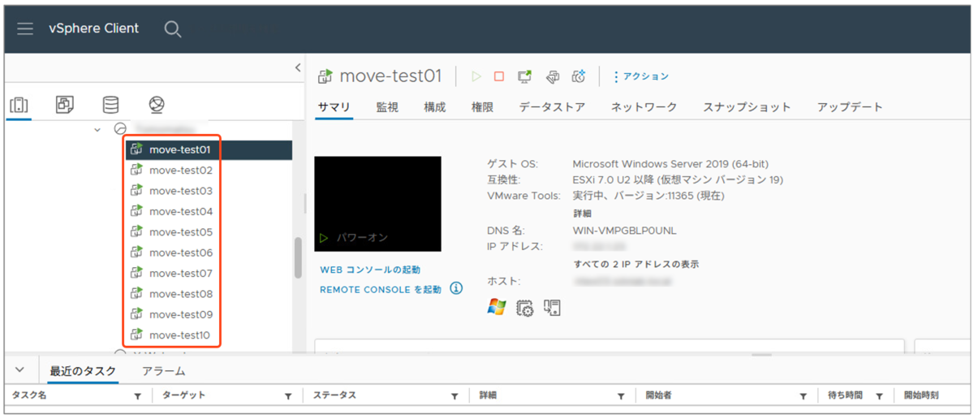Click the search magnifier icon in header
974x419 pixels.
pyautogui.click(x=172, y=29)
